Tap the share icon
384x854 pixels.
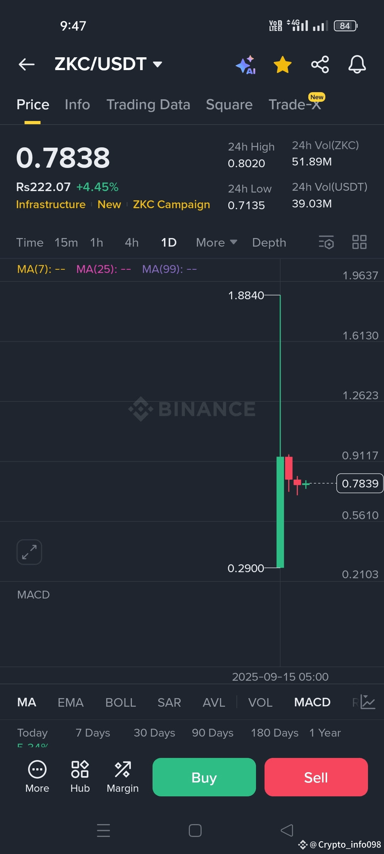[320, 64]
